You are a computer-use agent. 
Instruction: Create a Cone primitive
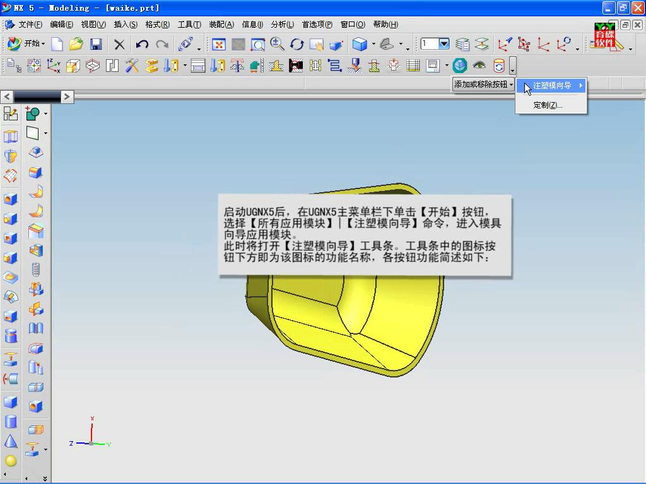10,442
